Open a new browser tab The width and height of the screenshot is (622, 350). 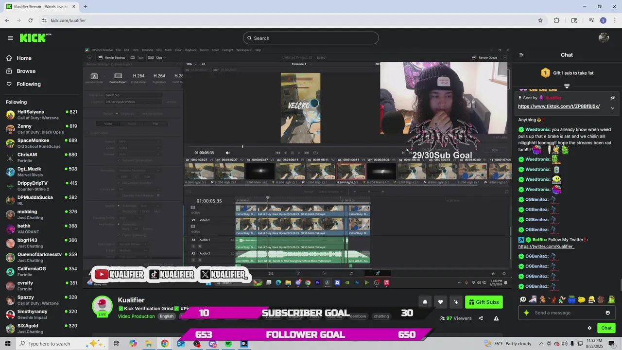(x=85, y=6)
